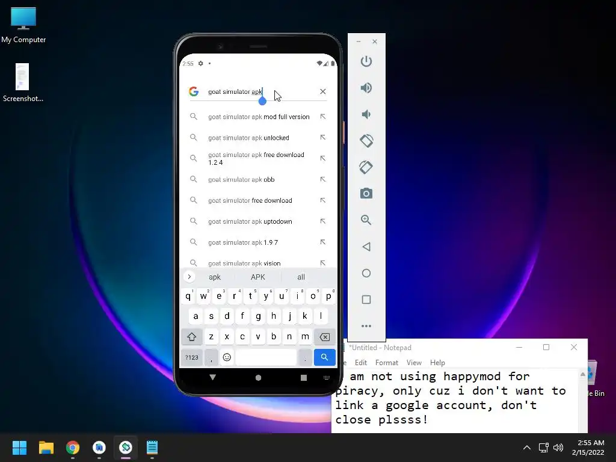Image resolution: width=616 pixels, height=462 pixels.
Task: Insert arrow for 'apk obb' suggestion
Action: point(323,179)
